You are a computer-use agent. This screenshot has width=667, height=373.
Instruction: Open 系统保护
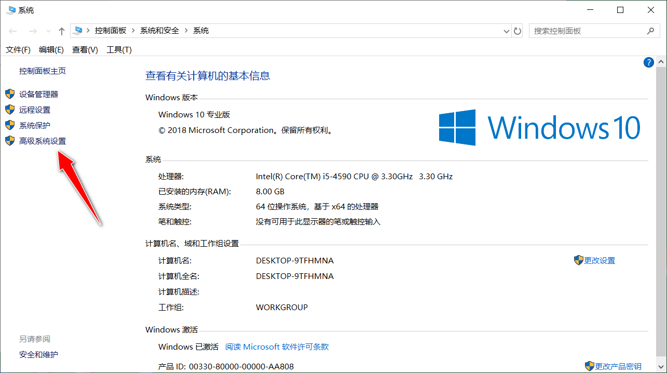(x=35, y=125)
